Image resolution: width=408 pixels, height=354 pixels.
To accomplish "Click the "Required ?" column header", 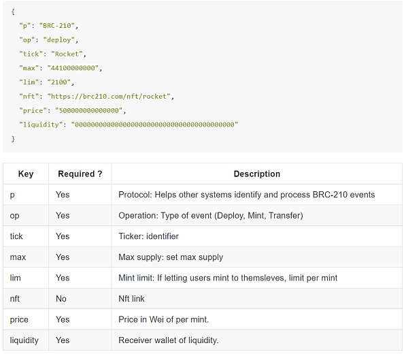I will (x=80, y=174).
